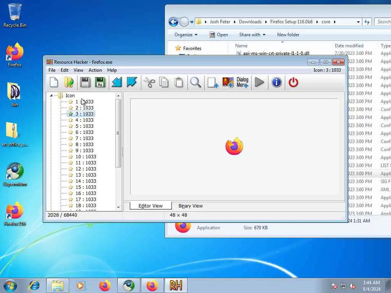Click the tree scrollbar up arrow

[x=118, y=96]
